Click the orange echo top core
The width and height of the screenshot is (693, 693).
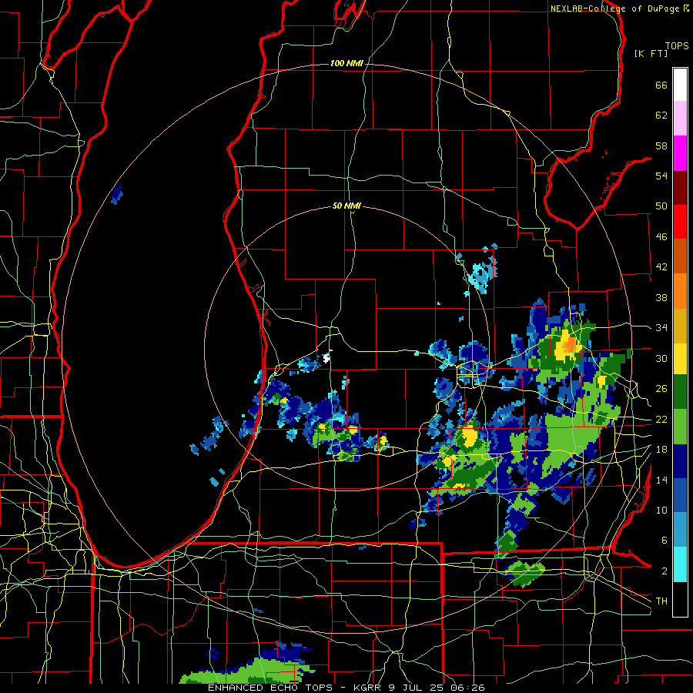pos(571,343)
